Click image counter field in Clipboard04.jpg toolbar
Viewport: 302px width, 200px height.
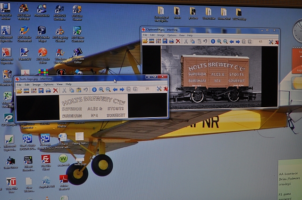pyautogui.click(x=260, y=42)
